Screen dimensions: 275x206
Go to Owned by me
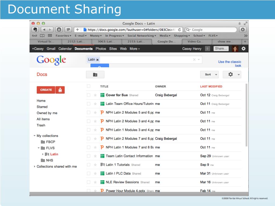point(47,113)
